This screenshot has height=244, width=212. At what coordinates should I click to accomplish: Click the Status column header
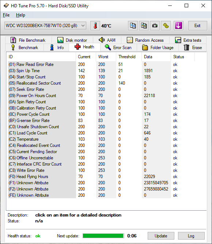(x=183, y=57)
